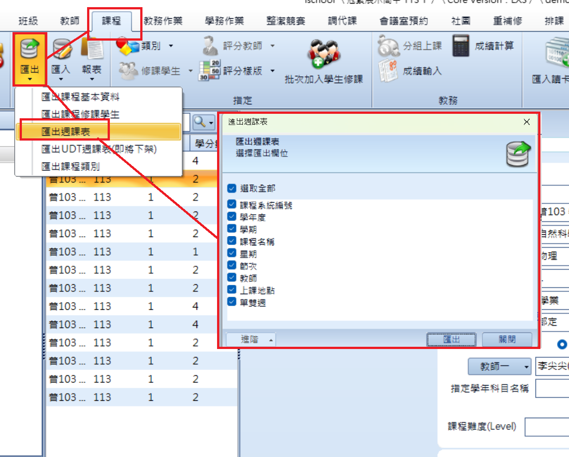Uncheck the 課程名稱 checkbox

(232, 241)
